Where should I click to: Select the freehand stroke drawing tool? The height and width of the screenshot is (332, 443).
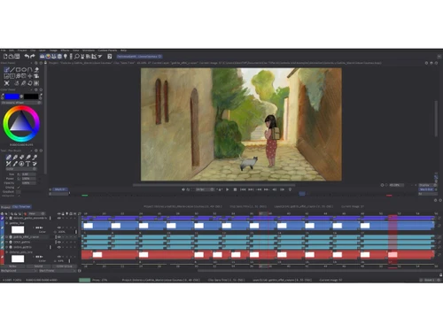[7, 70]
